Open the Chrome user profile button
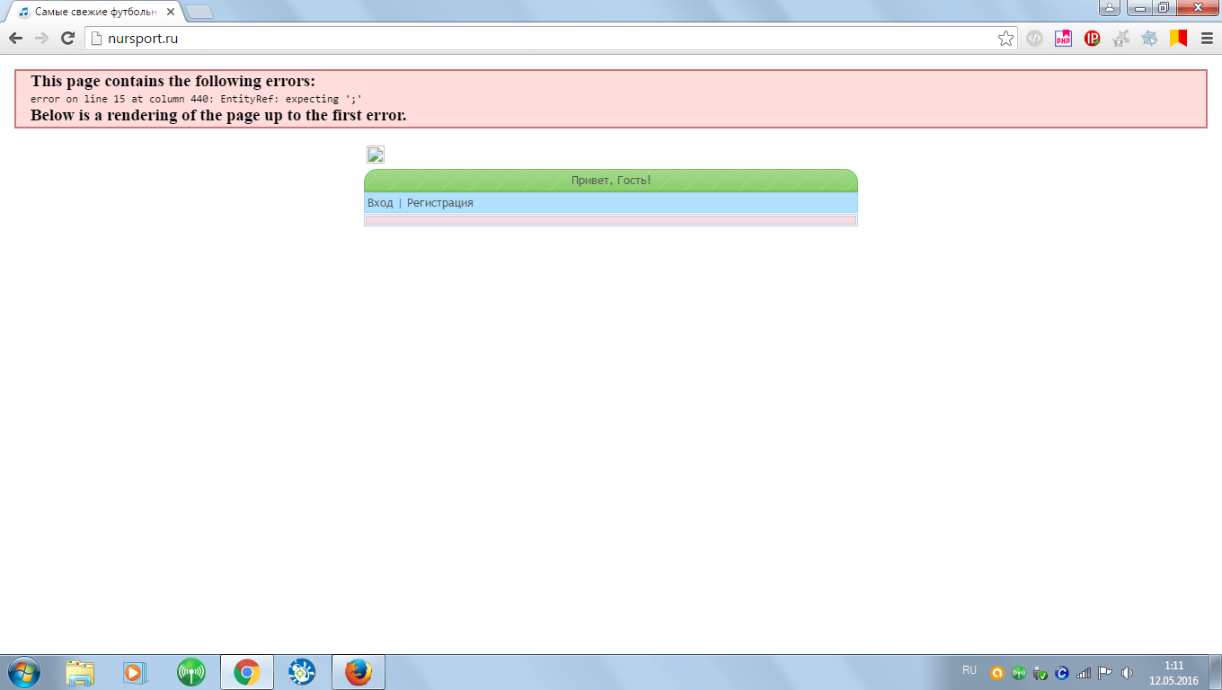Viewport: 1222px width, 690px height. [1110, 7]
